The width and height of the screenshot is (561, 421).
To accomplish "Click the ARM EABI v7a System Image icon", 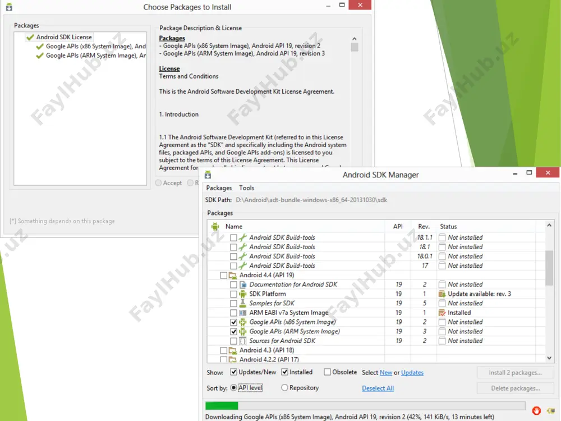I will [x=242, y=313].
